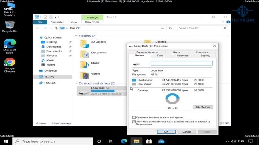Launch Google Chrome from the desktop
The width and height of the screenshot is (259, 145).
click(10, 65)
